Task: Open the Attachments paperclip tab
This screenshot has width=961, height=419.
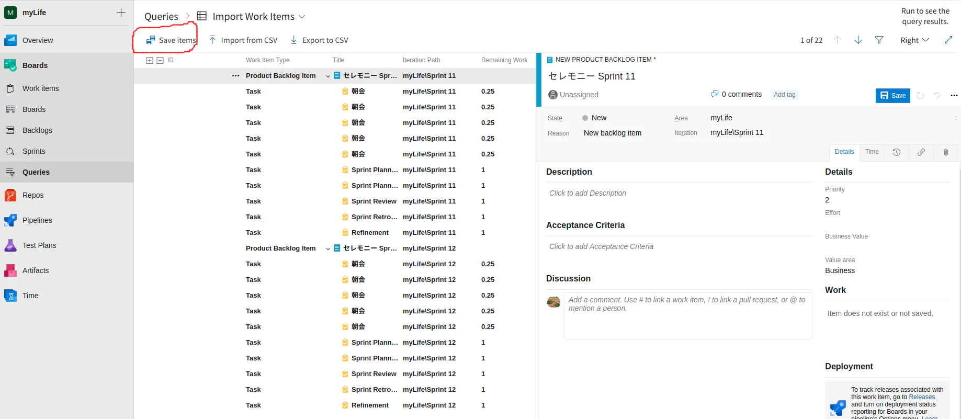Action: tap(946, 152)
